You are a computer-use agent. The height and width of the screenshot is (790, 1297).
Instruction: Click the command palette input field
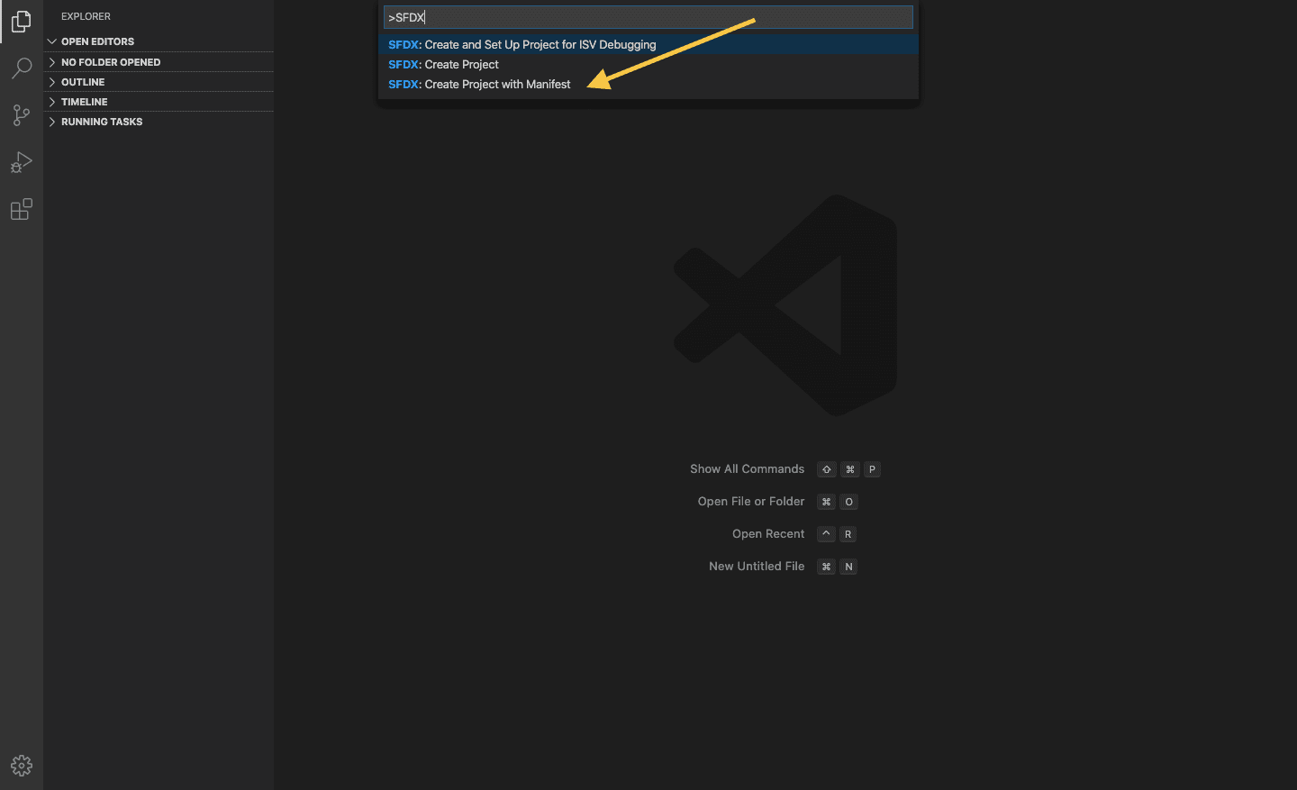pos(648,17)
